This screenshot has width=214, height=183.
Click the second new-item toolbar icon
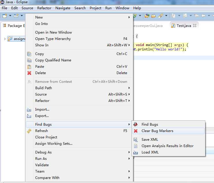pos(16,16)
